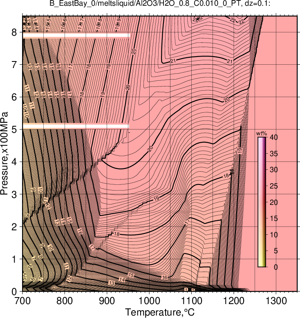Click pressure axis tick label 7

click(14, 65)
